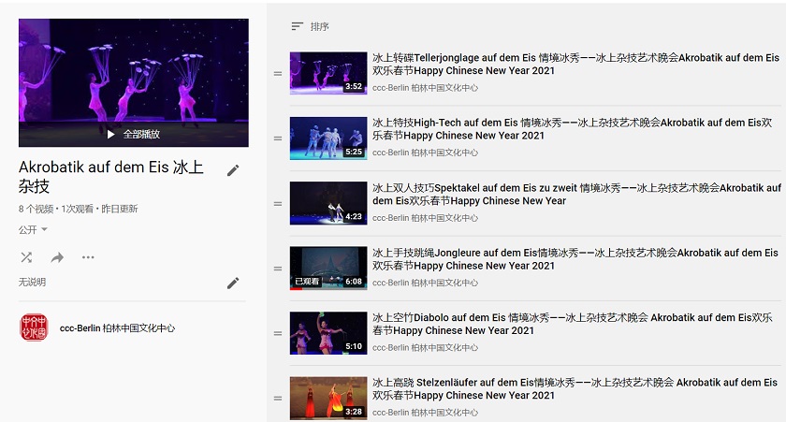Share the playlist via arrow icon

pos(57,257)
